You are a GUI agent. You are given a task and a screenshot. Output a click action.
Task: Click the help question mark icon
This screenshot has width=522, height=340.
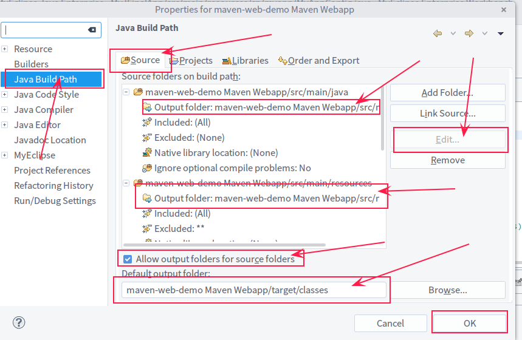[x=19, y=322]
